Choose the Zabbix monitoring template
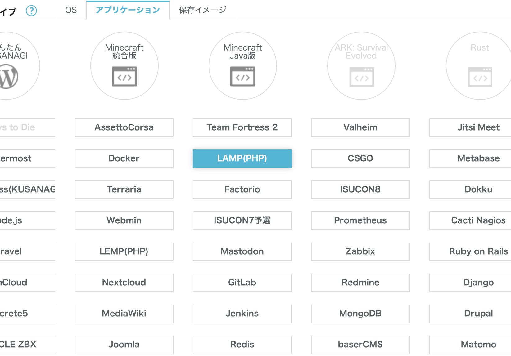The width and height of the screenshot is (511, 356). point(360,251)
